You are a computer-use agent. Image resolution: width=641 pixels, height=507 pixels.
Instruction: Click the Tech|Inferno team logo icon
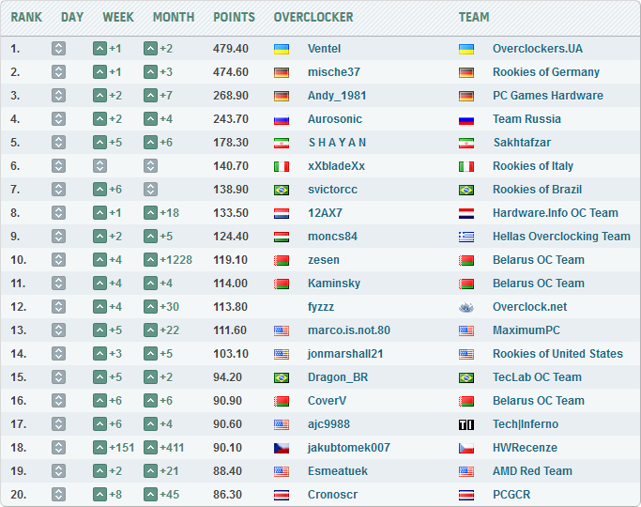pos(465,424)
